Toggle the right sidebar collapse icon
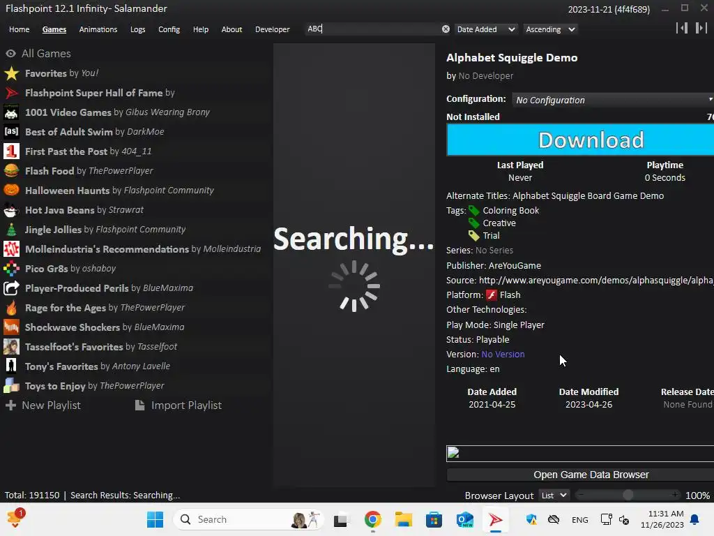 click(x=701, y=28)
